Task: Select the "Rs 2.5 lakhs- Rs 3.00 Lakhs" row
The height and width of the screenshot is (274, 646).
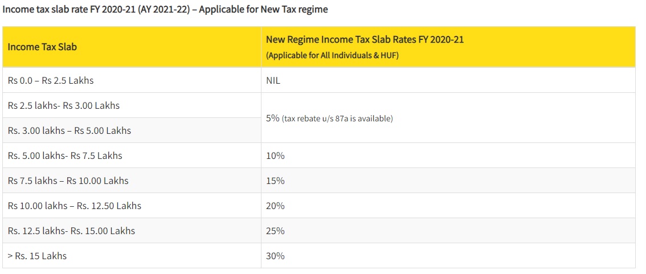Action: [x=64, y=105]
